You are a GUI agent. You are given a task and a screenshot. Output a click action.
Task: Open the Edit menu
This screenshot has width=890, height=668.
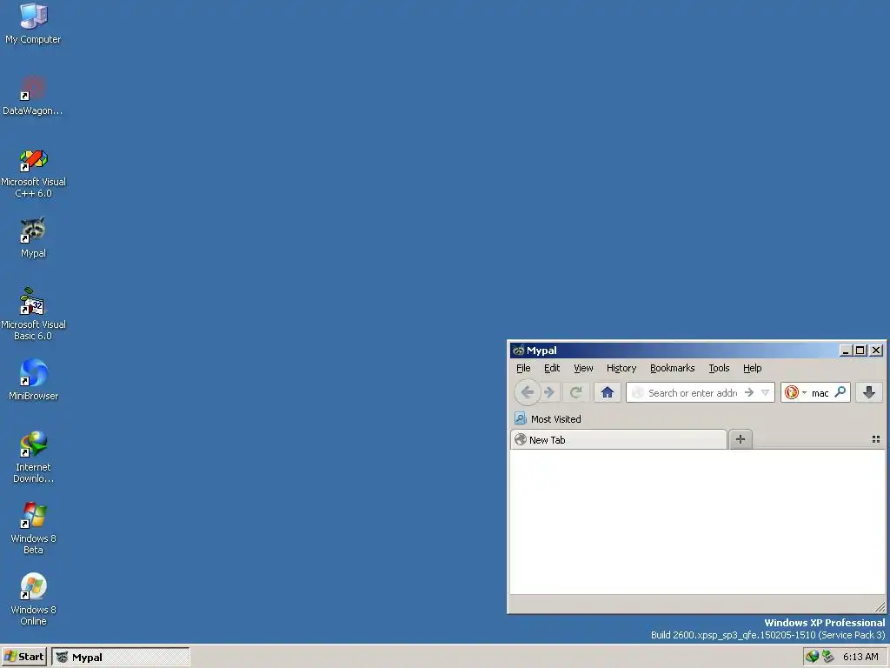pos(552,368)
